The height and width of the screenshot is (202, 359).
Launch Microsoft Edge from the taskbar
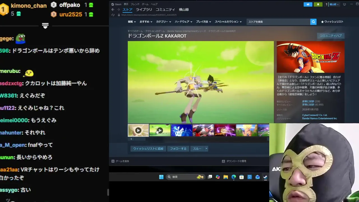tap(234, 177)
